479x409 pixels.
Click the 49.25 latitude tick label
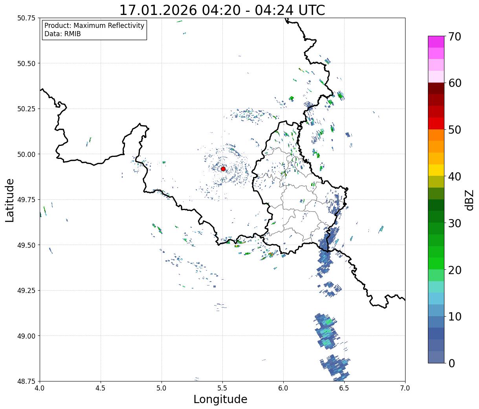[26, 291]
